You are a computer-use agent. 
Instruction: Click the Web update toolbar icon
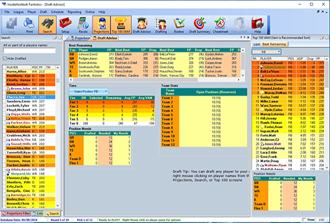point(239,25)
